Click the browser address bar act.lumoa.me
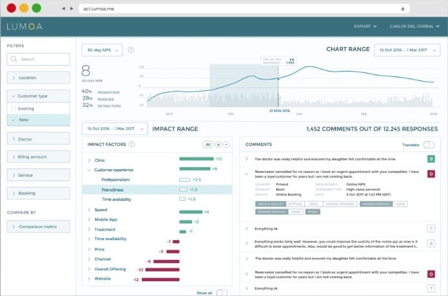 point(244,9)
